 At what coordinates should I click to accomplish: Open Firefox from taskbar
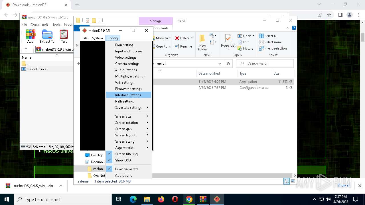161,199
